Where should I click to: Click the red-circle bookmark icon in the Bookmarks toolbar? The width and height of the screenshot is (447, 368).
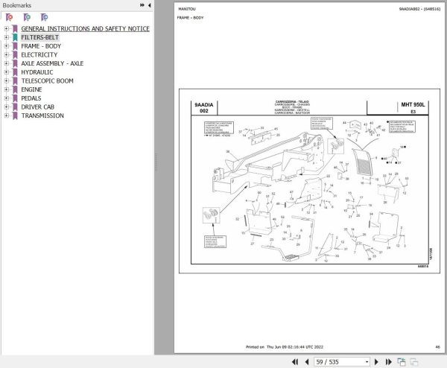coord(9,17)
